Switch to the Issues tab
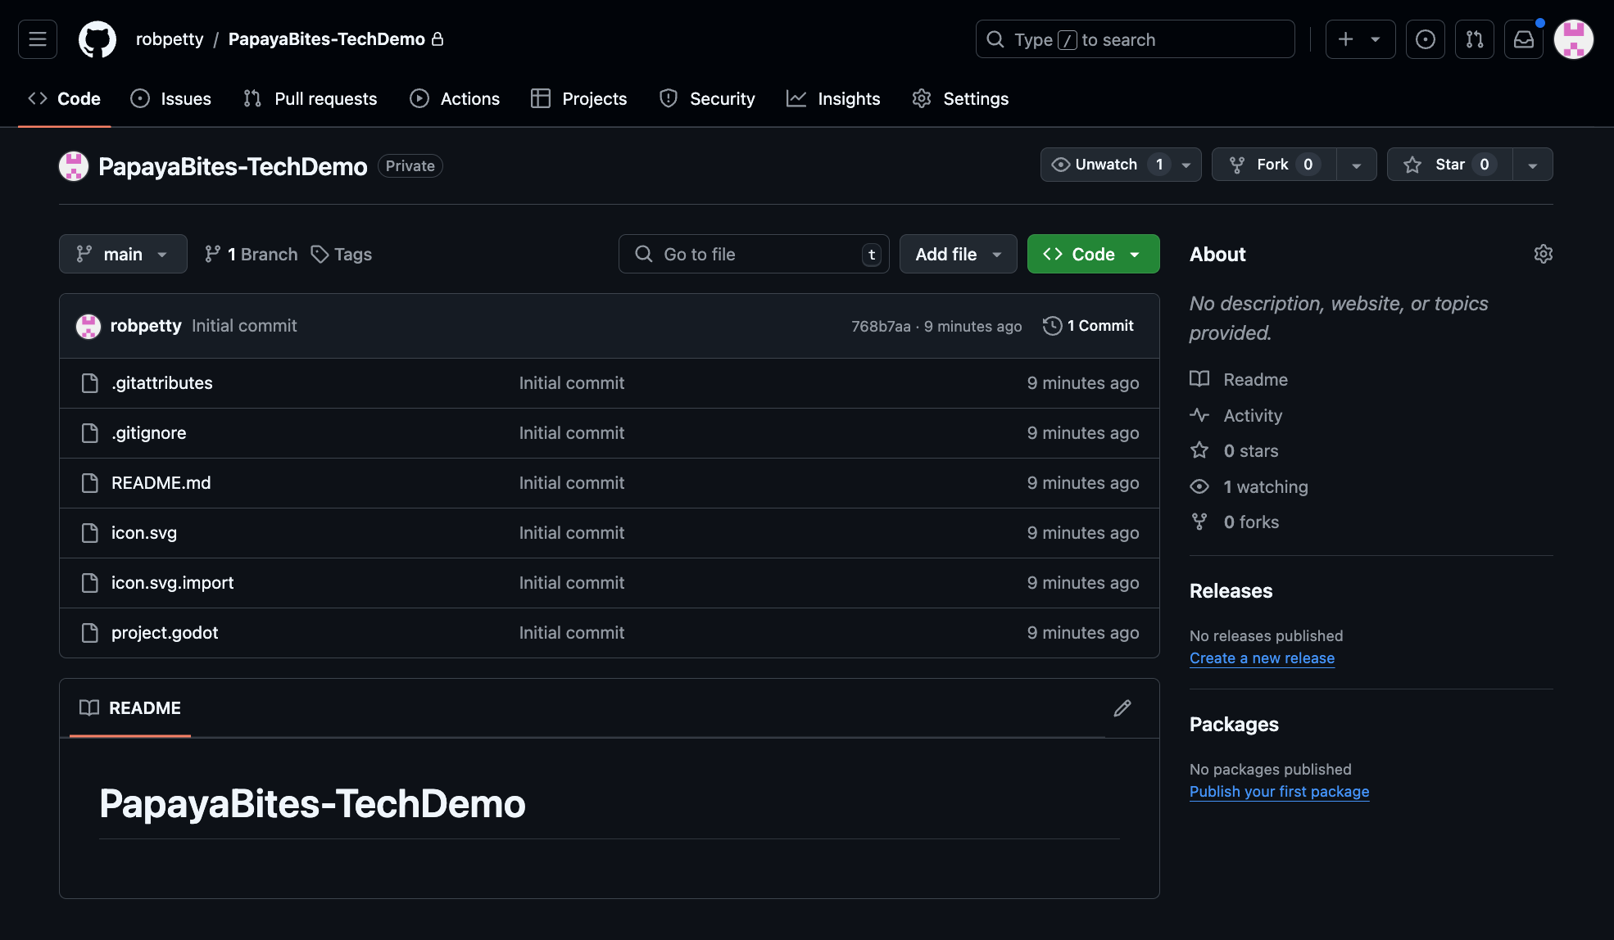This screenshot has width=1614, height=940. tap(171, 99)
